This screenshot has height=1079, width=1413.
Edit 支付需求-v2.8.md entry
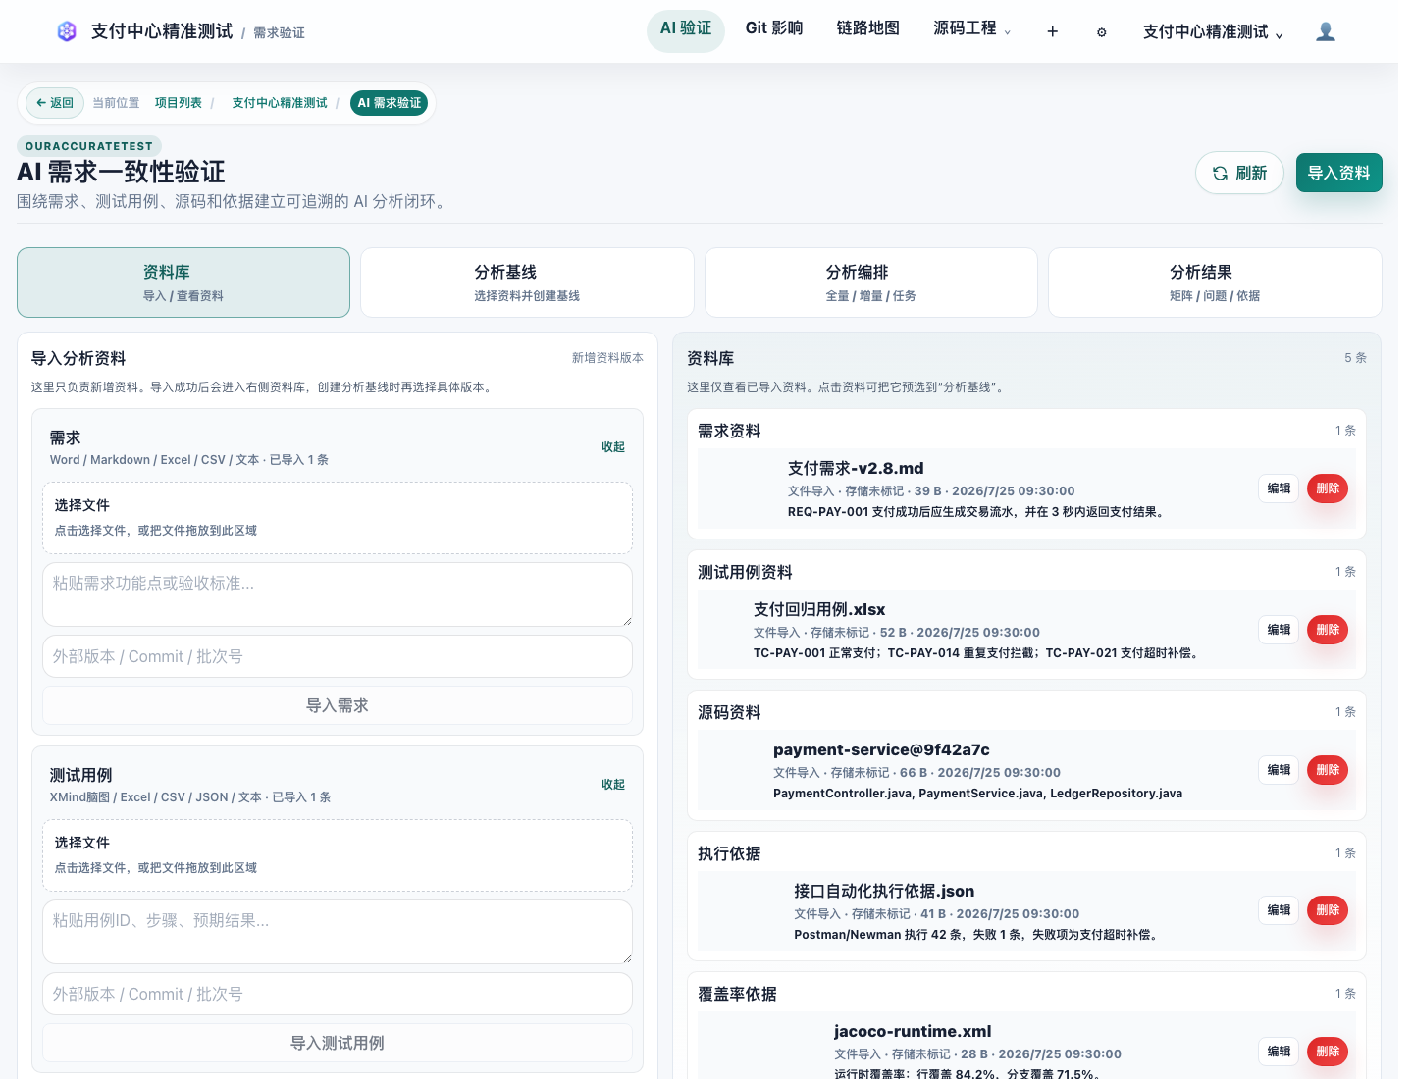point(1279,488)
